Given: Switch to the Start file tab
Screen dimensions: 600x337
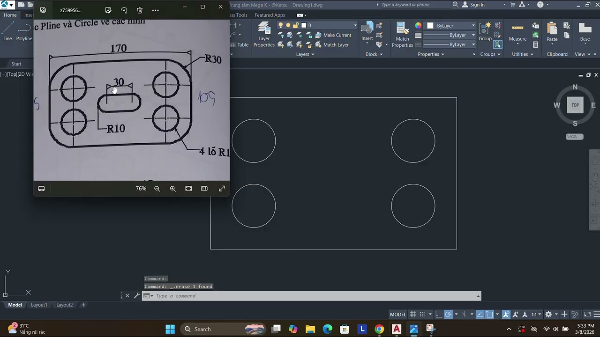Looking at the screenshot, I should click(16, 64).
